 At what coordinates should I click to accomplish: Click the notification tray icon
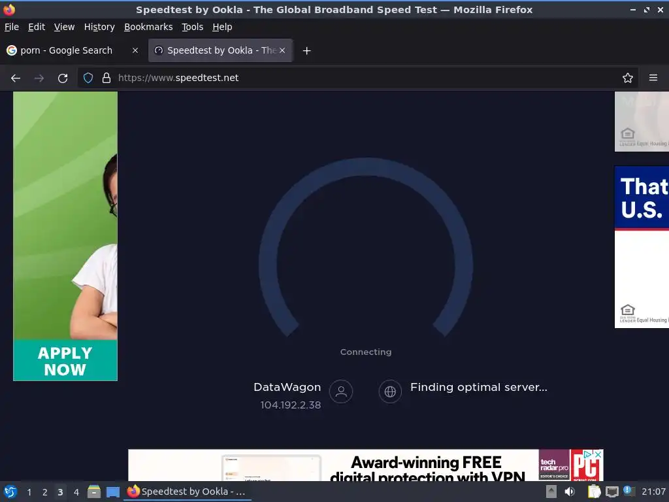628,491
